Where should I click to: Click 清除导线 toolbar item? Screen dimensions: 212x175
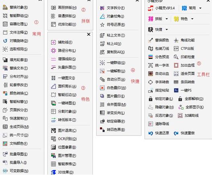pyautogui.click(x=158, y=124)
